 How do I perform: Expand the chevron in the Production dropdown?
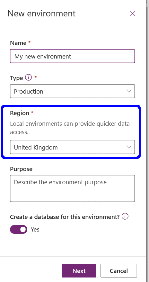pyautogui.click(x=129, y=91)
